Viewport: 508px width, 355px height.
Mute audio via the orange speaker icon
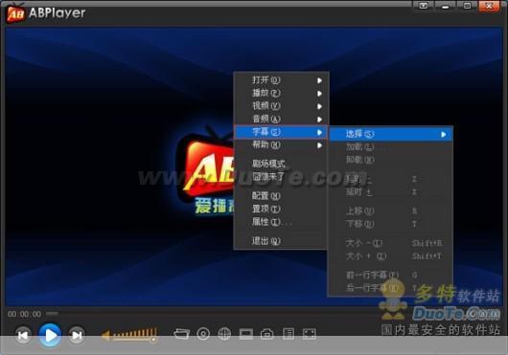pos(105,336)
